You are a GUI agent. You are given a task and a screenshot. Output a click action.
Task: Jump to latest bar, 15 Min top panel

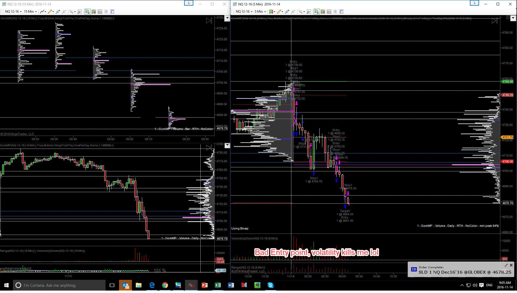pyautogui.click(x=209, y=21)
